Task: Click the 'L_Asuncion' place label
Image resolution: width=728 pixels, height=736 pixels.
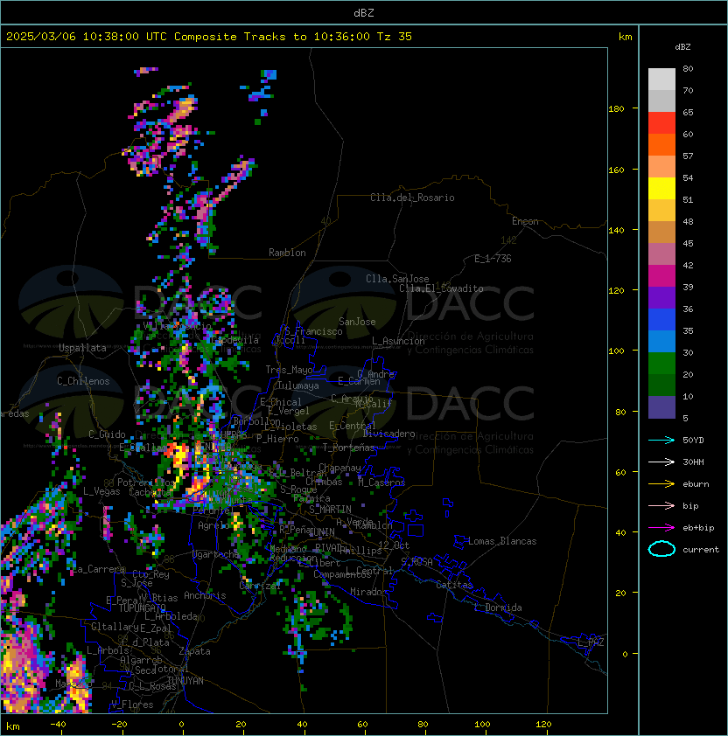Action: 398,341
